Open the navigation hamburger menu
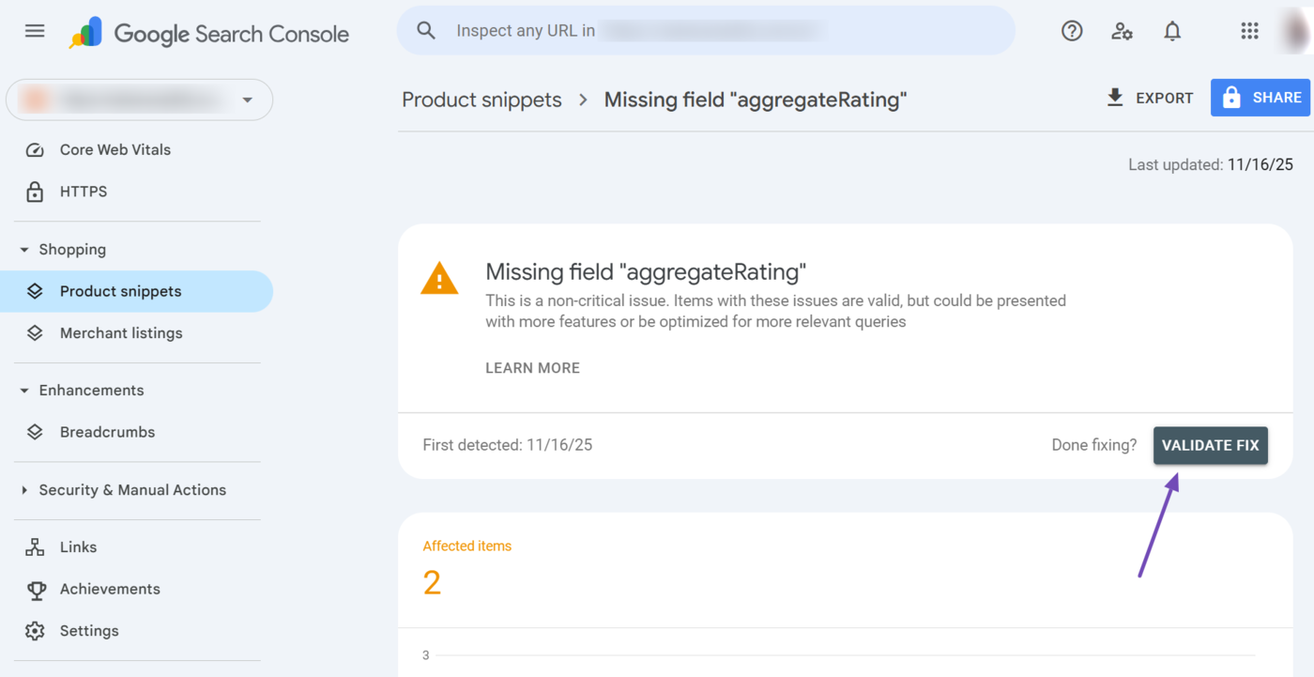The height and width of the screenshot is (677, 1314). pyautogui.click(x=34, y=31)
